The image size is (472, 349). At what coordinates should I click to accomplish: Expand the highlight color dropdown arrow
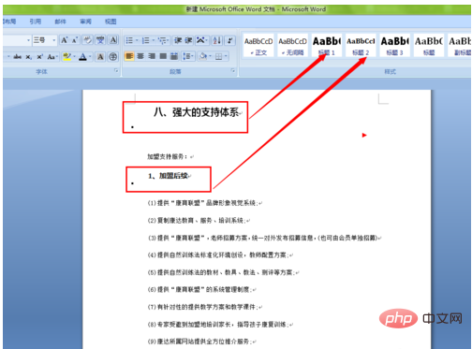coord(74,57)
